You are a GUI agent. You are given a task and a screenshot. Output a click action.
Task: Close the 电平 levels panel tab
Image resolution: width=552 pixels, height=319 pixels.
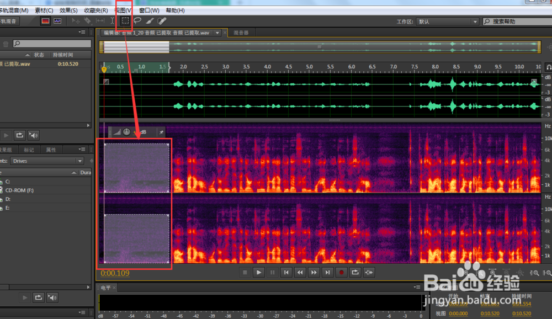[x=114, y=288]
